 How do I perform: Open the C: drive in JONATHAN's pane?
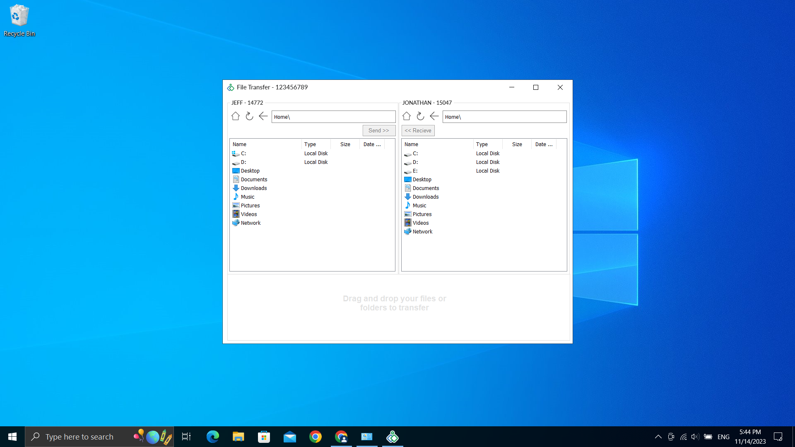(x=415, y=154)
